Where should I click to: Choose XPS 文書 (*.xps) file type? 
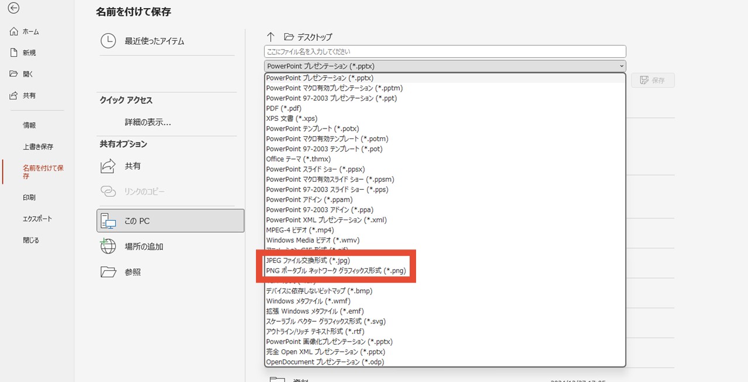coord(445,119)
